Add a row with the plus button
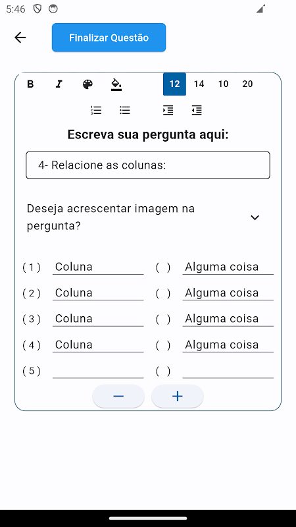This screenshot has width=296, height=527. 177,397
